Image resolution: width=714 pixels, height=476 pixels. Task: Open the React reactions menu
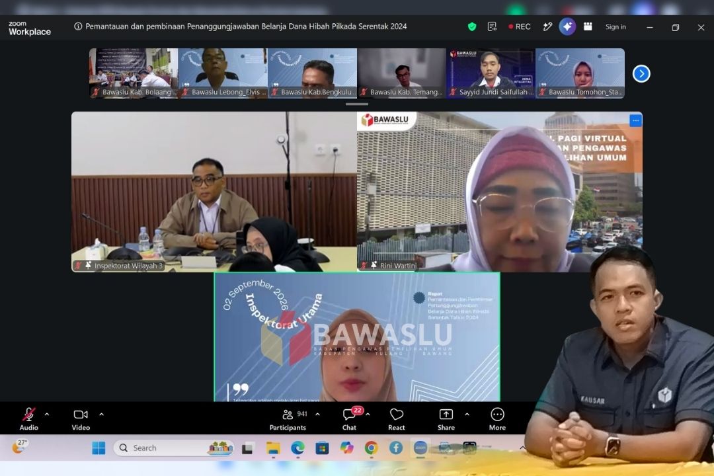click(x=396, y=419)
